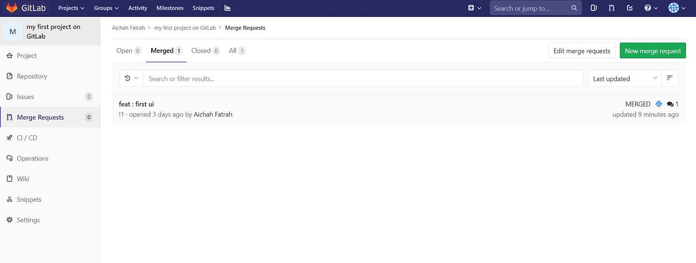Click Edit merge requests button

point(582,51)
